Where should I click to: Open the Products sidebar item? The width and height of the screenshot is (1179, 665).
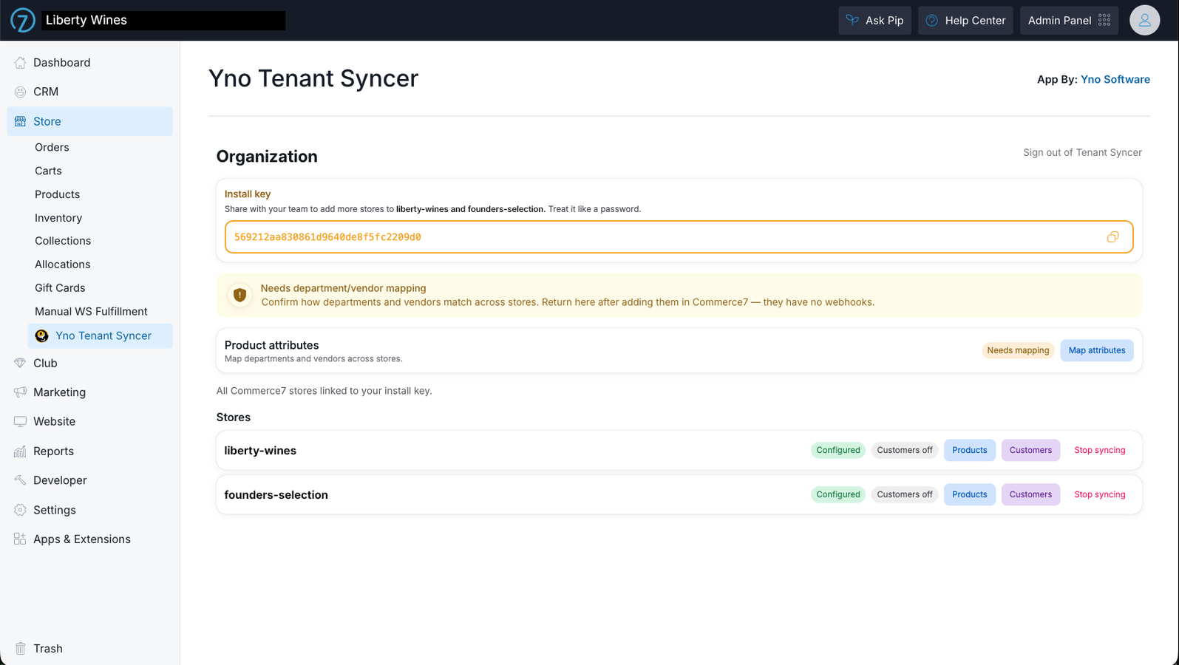pos(57,194)
